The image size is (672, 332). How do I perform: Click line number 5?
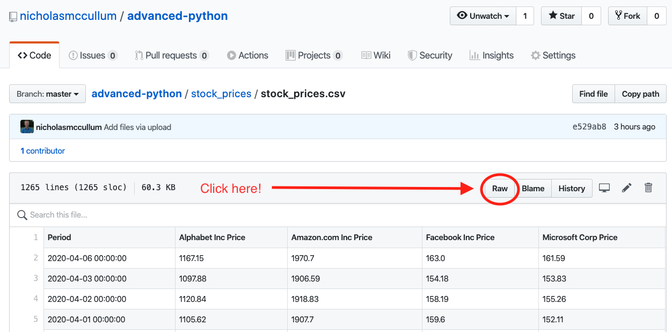tap(36, 319)
